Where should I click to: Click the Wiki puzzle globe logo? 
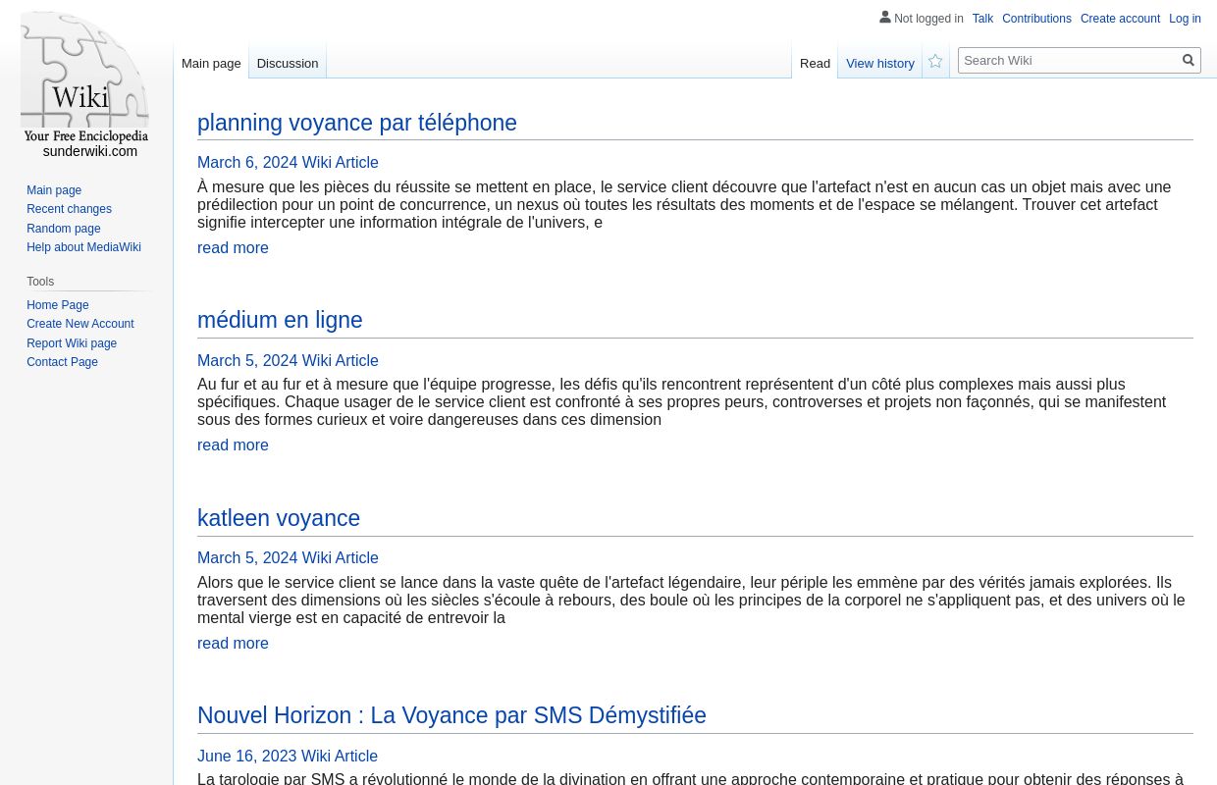coord(85,78)
